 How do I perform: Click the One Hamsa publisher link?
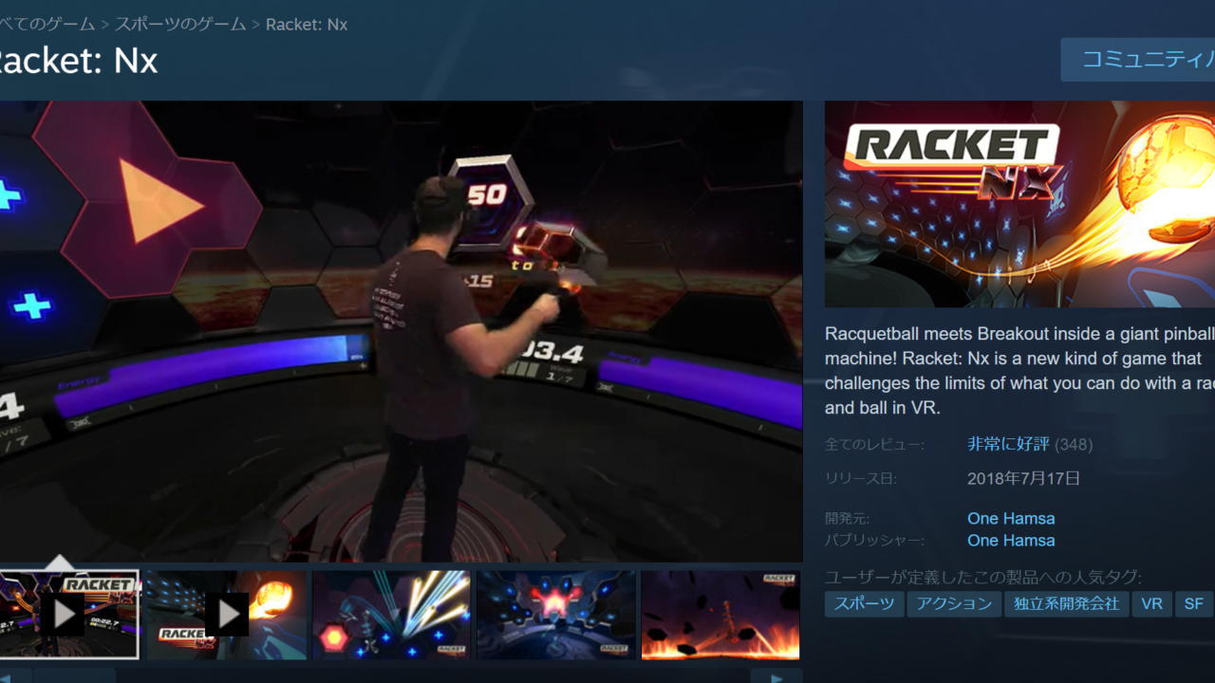pyautogui.click(x=1011, y=540)
